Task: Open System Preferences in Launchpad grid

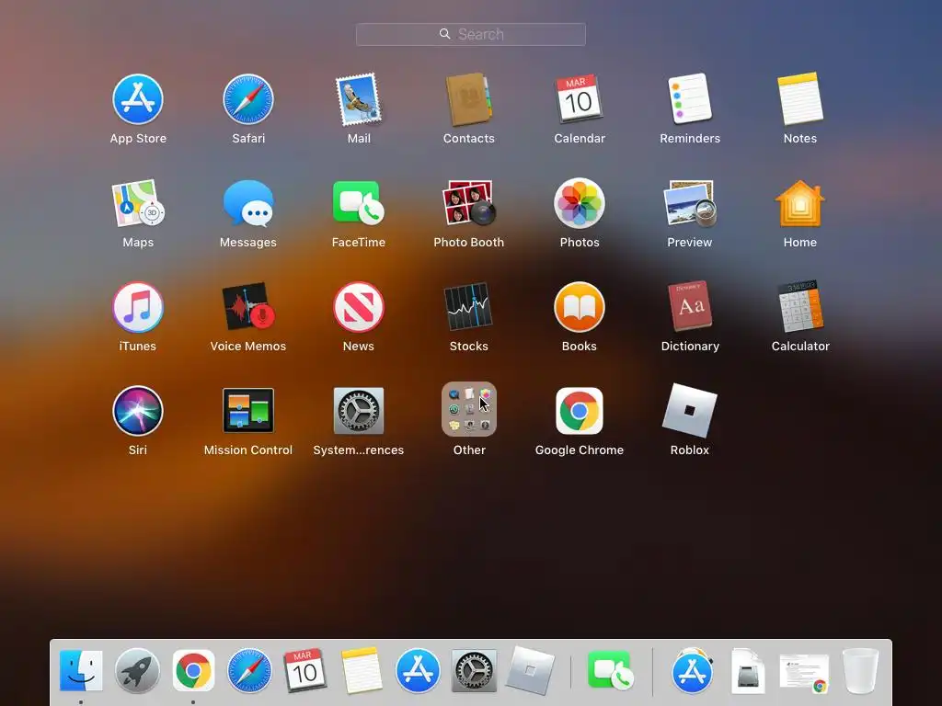Action: coord(359,411)
